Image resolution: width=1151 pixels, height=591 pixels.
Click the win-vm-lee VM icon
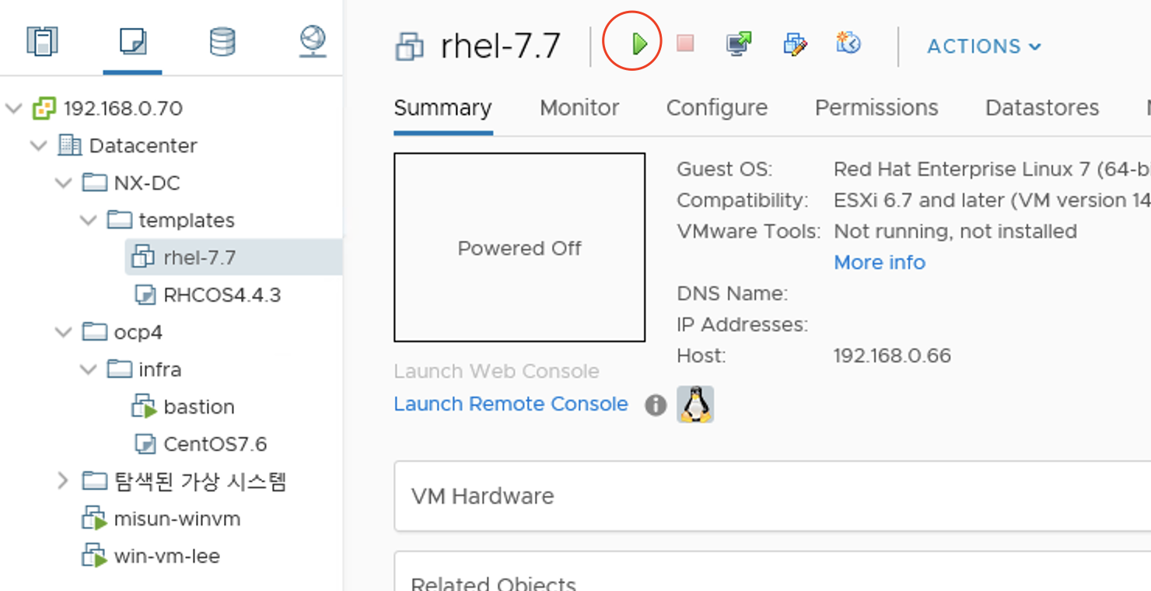click(x=95, y=556)
